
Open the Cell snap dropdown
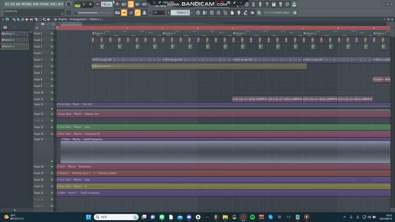[158, 12]
